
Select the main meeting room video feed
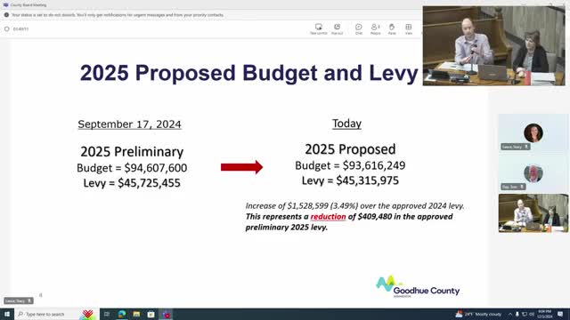click(494, 45)
